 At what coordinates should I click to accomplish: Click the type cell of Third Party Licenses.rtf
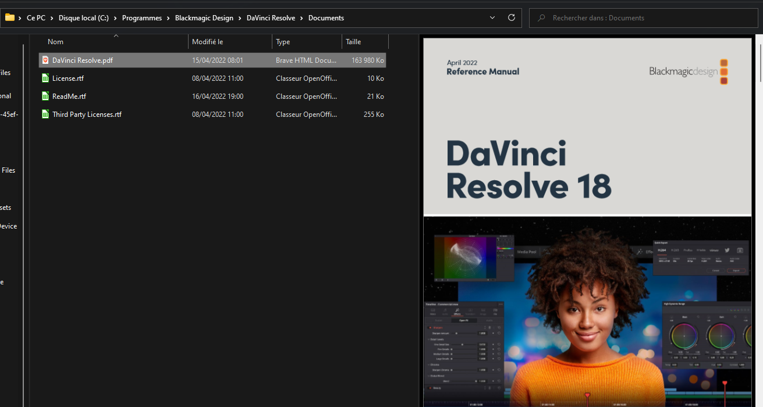[x=306, y=115]
